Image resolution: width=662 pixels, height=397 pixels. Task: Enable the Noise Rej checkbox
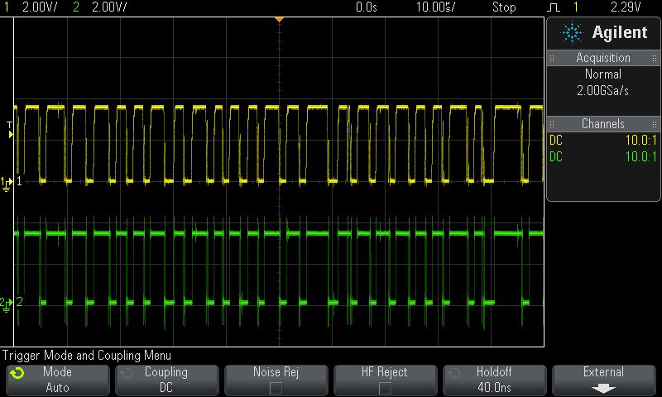(x=276, y=387)
